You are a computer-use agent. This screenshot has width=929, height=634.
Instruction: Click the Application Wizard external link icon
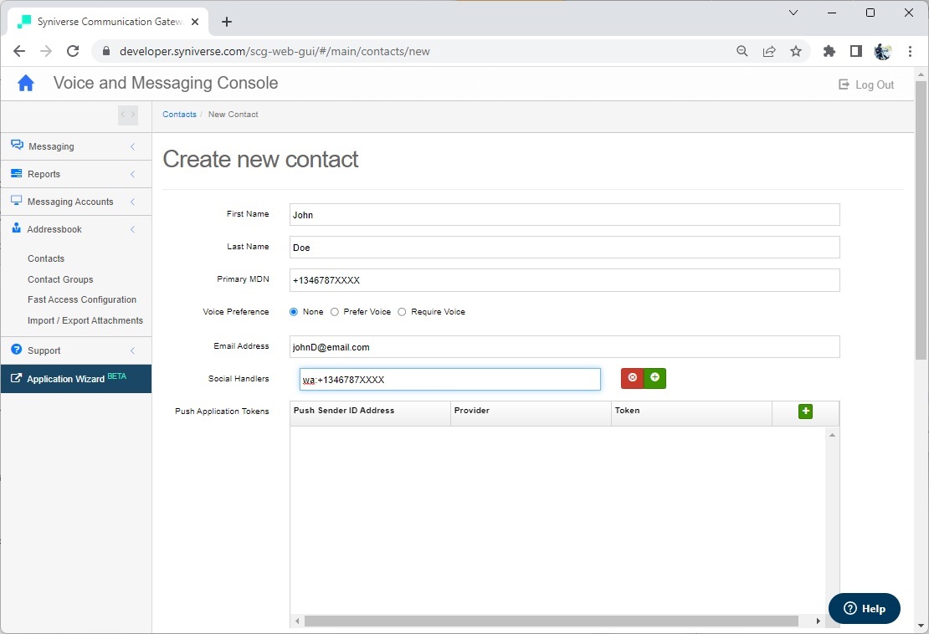pyautogui.click(x=17, y=378)
